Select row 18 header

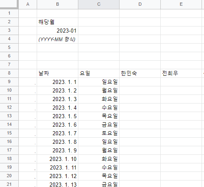[x=9, y=159]
